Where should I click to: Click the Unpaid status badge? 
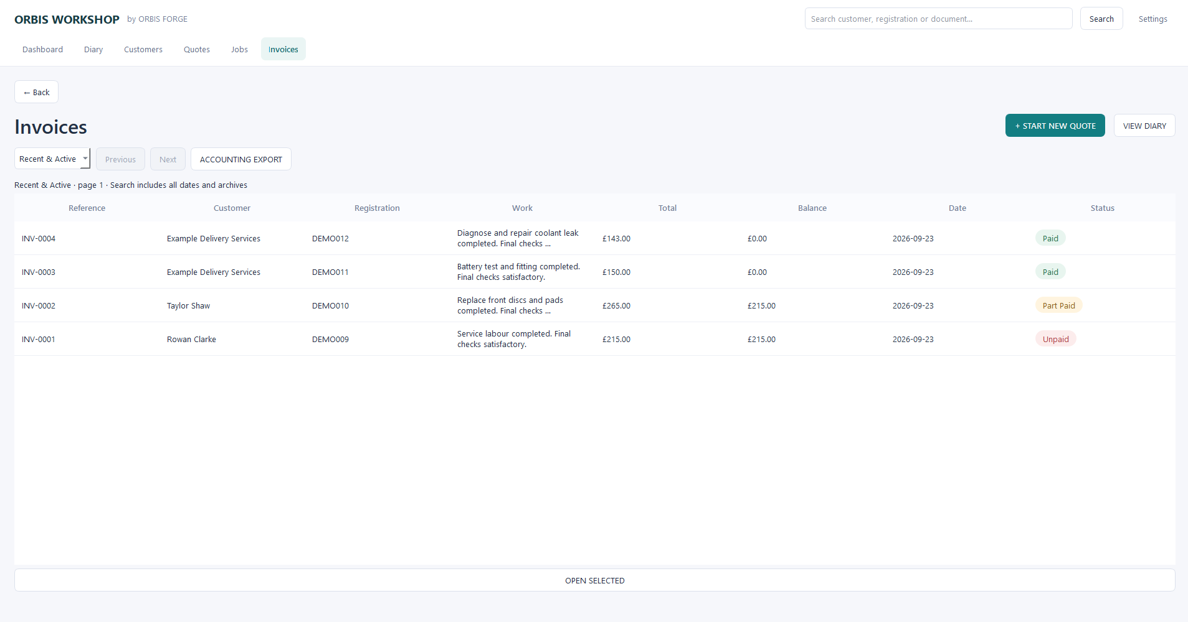1055,339
